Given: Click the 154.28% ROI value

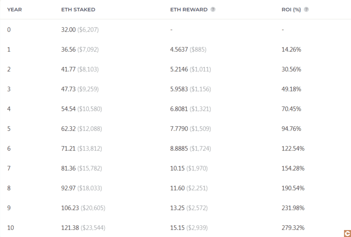Looking at the screenshot, I should pyautogui.click(x=293, y=168).
